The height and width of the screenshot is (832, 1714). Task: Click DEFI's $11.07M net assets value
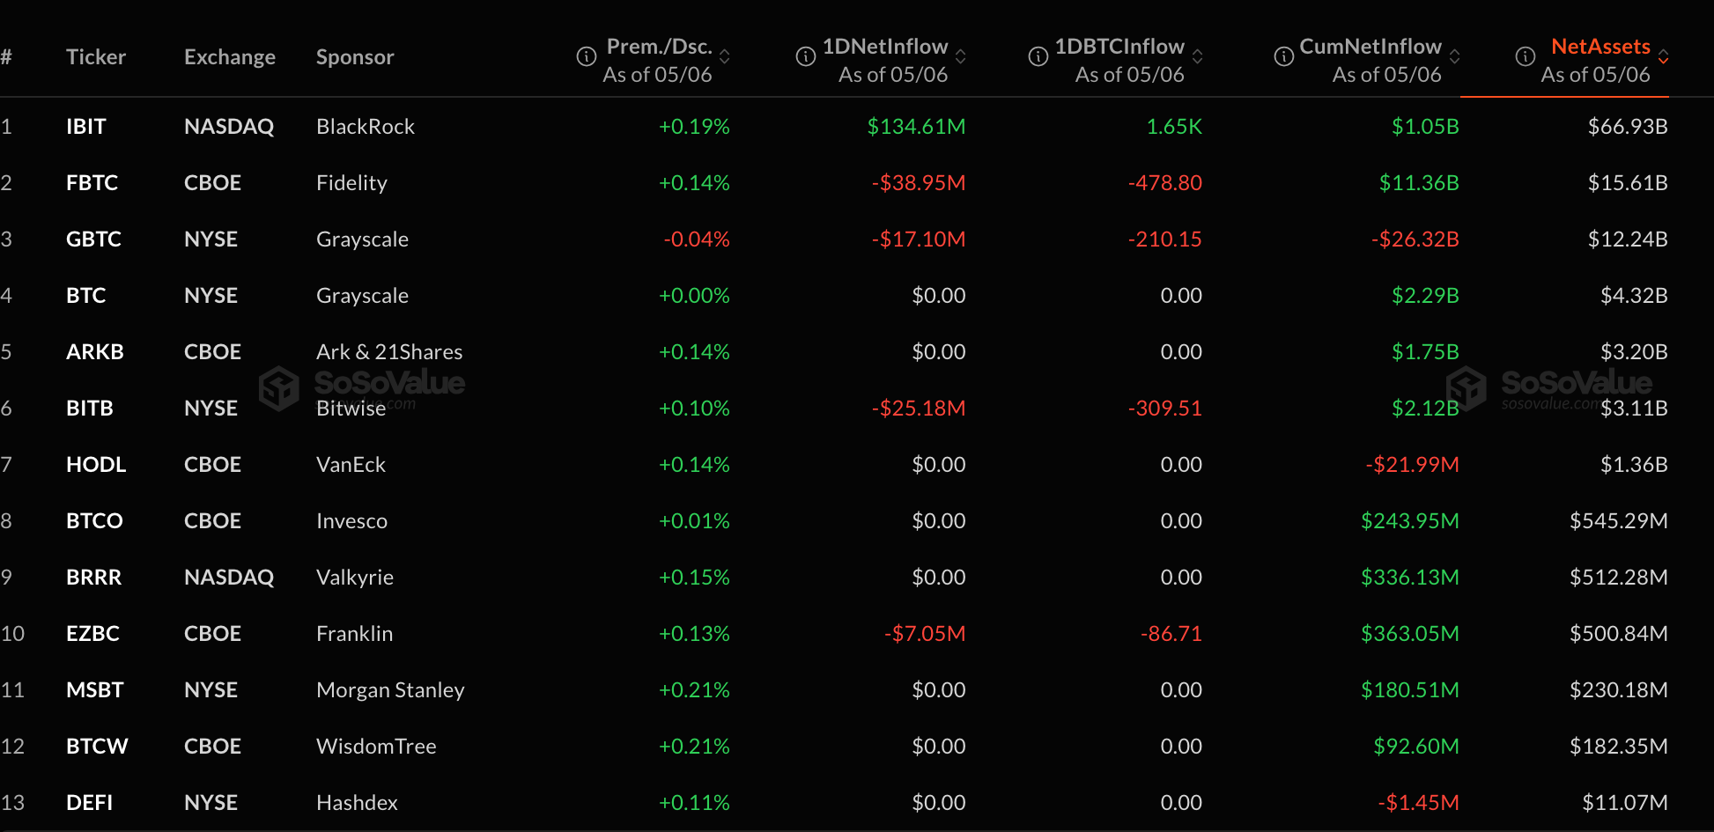click(1625, 803)
